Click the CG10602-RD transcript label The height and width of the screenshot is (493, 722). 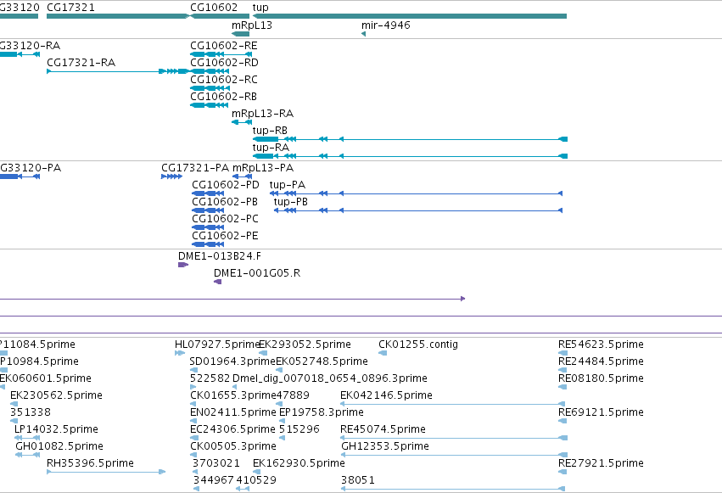pyautogui.click(x=224, y=63)
